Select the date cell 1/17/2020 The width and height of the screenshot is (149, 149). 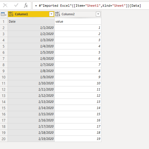pyautogui.click(x=31, y=126)
